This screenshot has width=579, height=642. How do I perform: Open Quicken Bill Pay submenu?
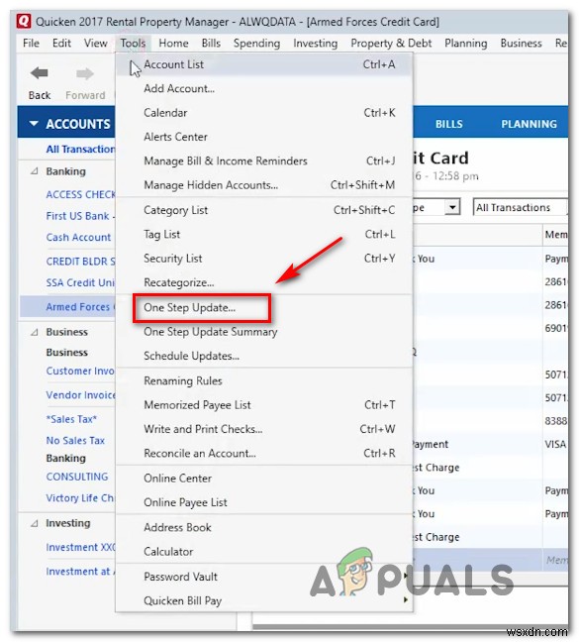[264, 600]
